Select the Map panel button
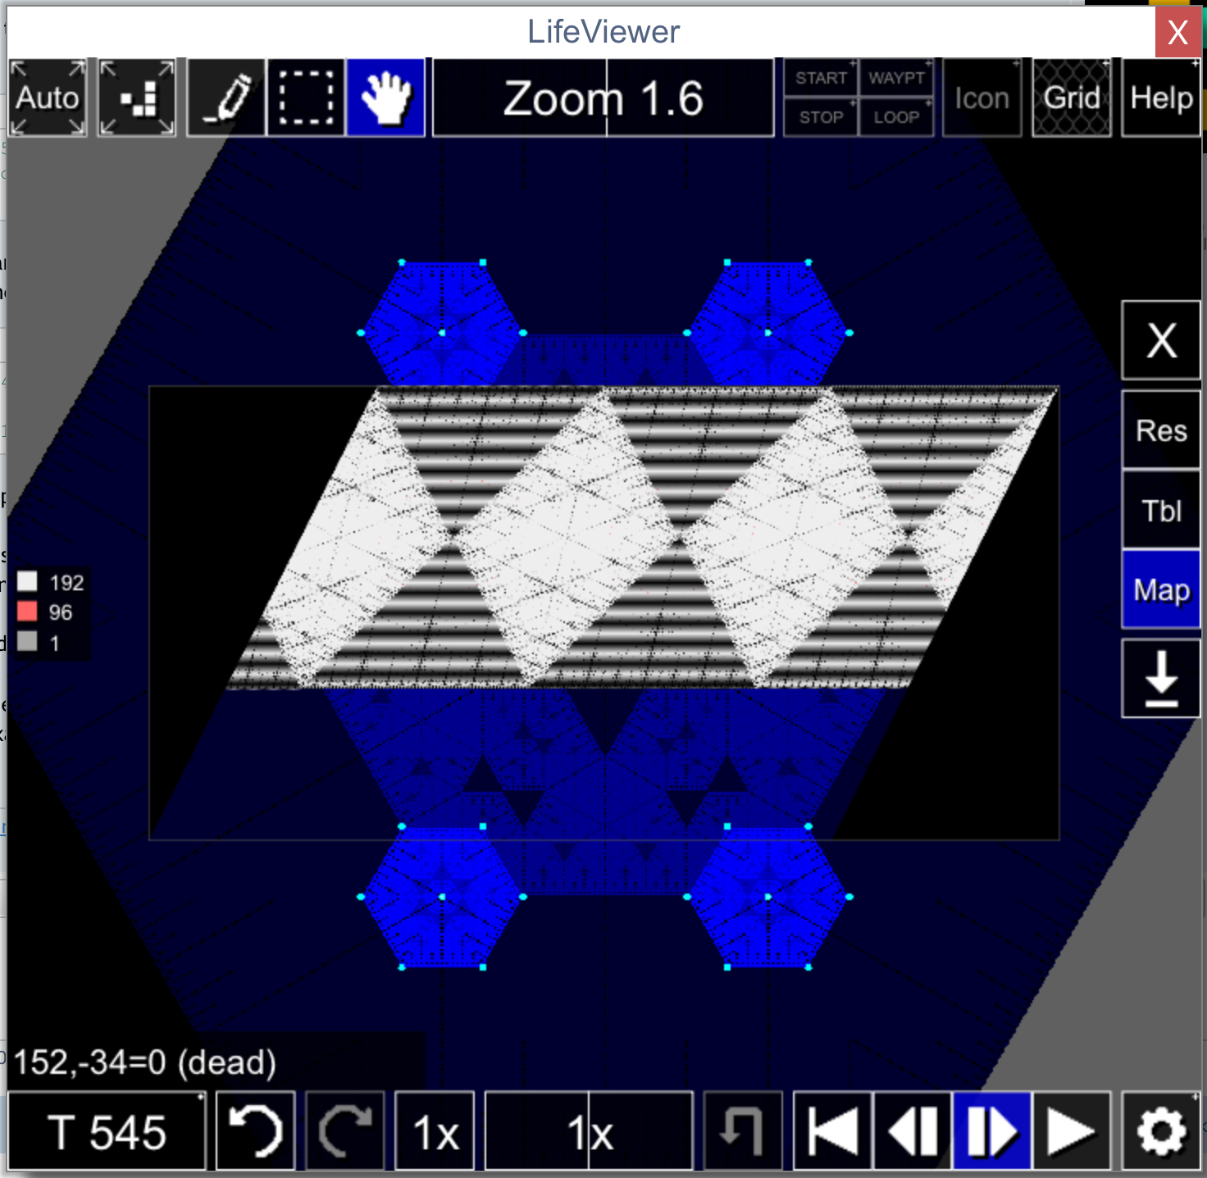1207x1178 pixels. (1161, 589)
